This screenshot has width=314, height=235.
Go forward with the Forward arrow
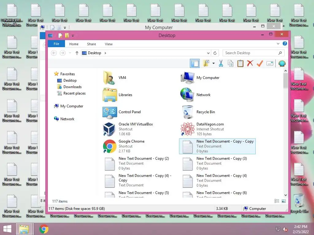point(63,53)
